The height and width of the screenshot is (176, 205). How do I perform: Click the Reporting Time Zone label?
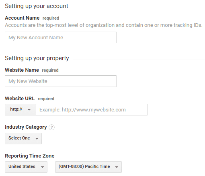pyautogui.click(x=30, y=156)
